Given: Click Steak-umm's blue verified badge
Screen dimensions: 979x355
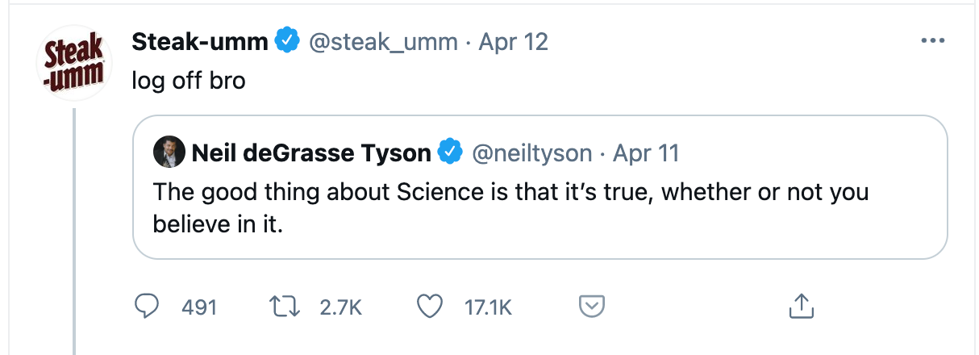Looking at the screenshot, I should click(x=288, y=40).
